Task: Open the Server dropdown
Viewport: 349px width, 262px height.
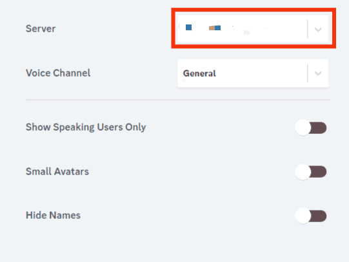Action: [253, 29]
